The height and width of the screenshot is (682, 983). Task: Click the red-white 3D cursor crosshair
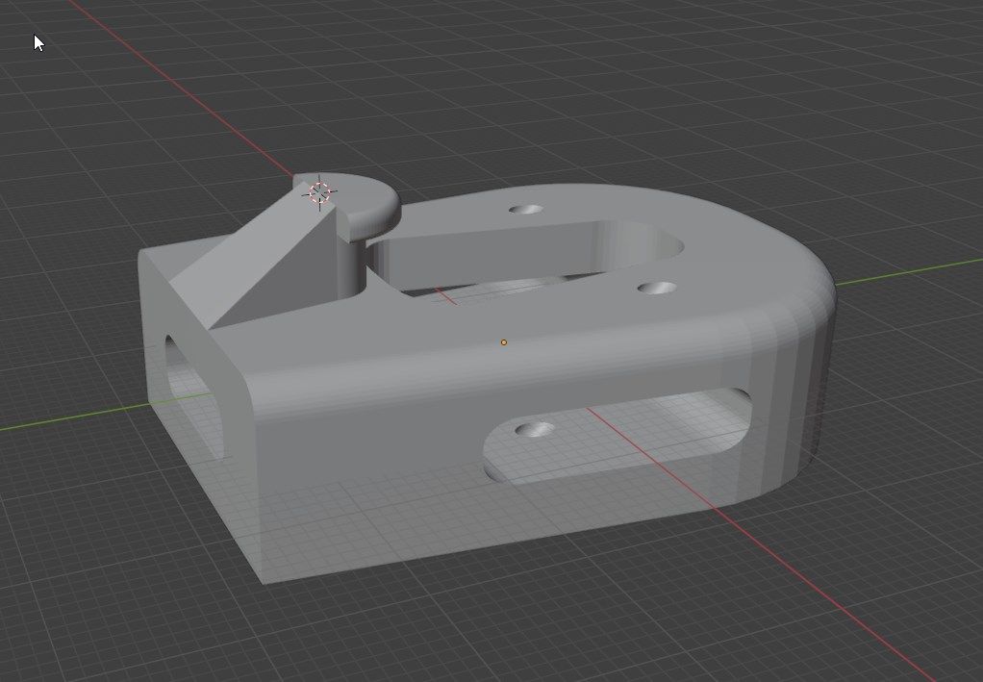point(319,192)
